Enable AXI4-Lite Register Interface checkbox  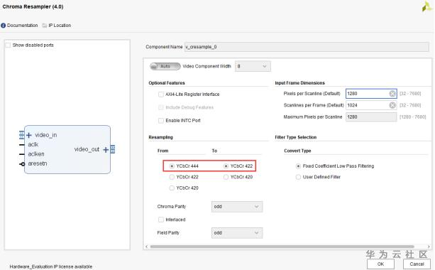click(x=161, y=94)
